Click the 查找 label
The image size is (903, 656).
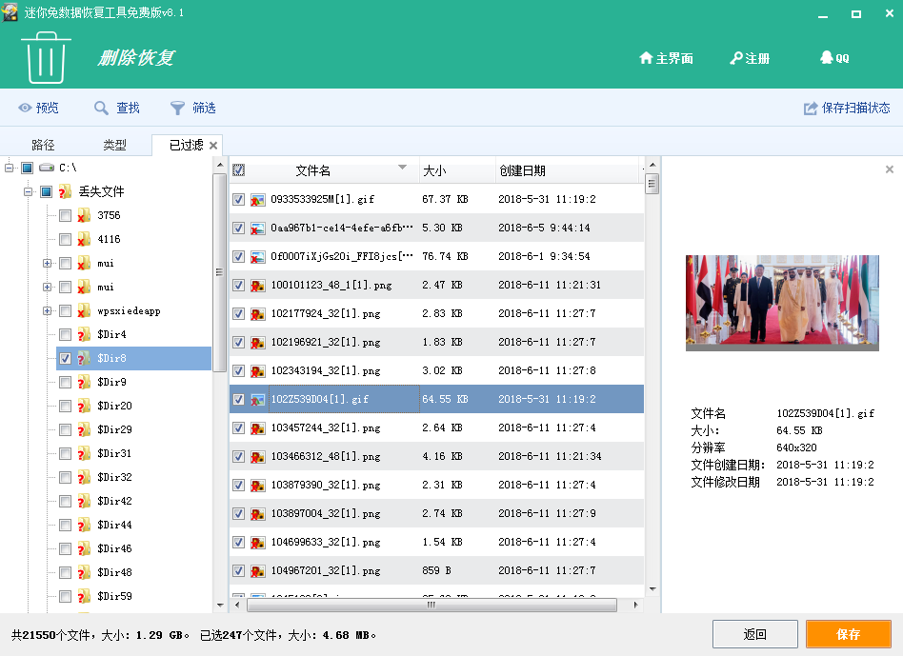coord(128,109)
